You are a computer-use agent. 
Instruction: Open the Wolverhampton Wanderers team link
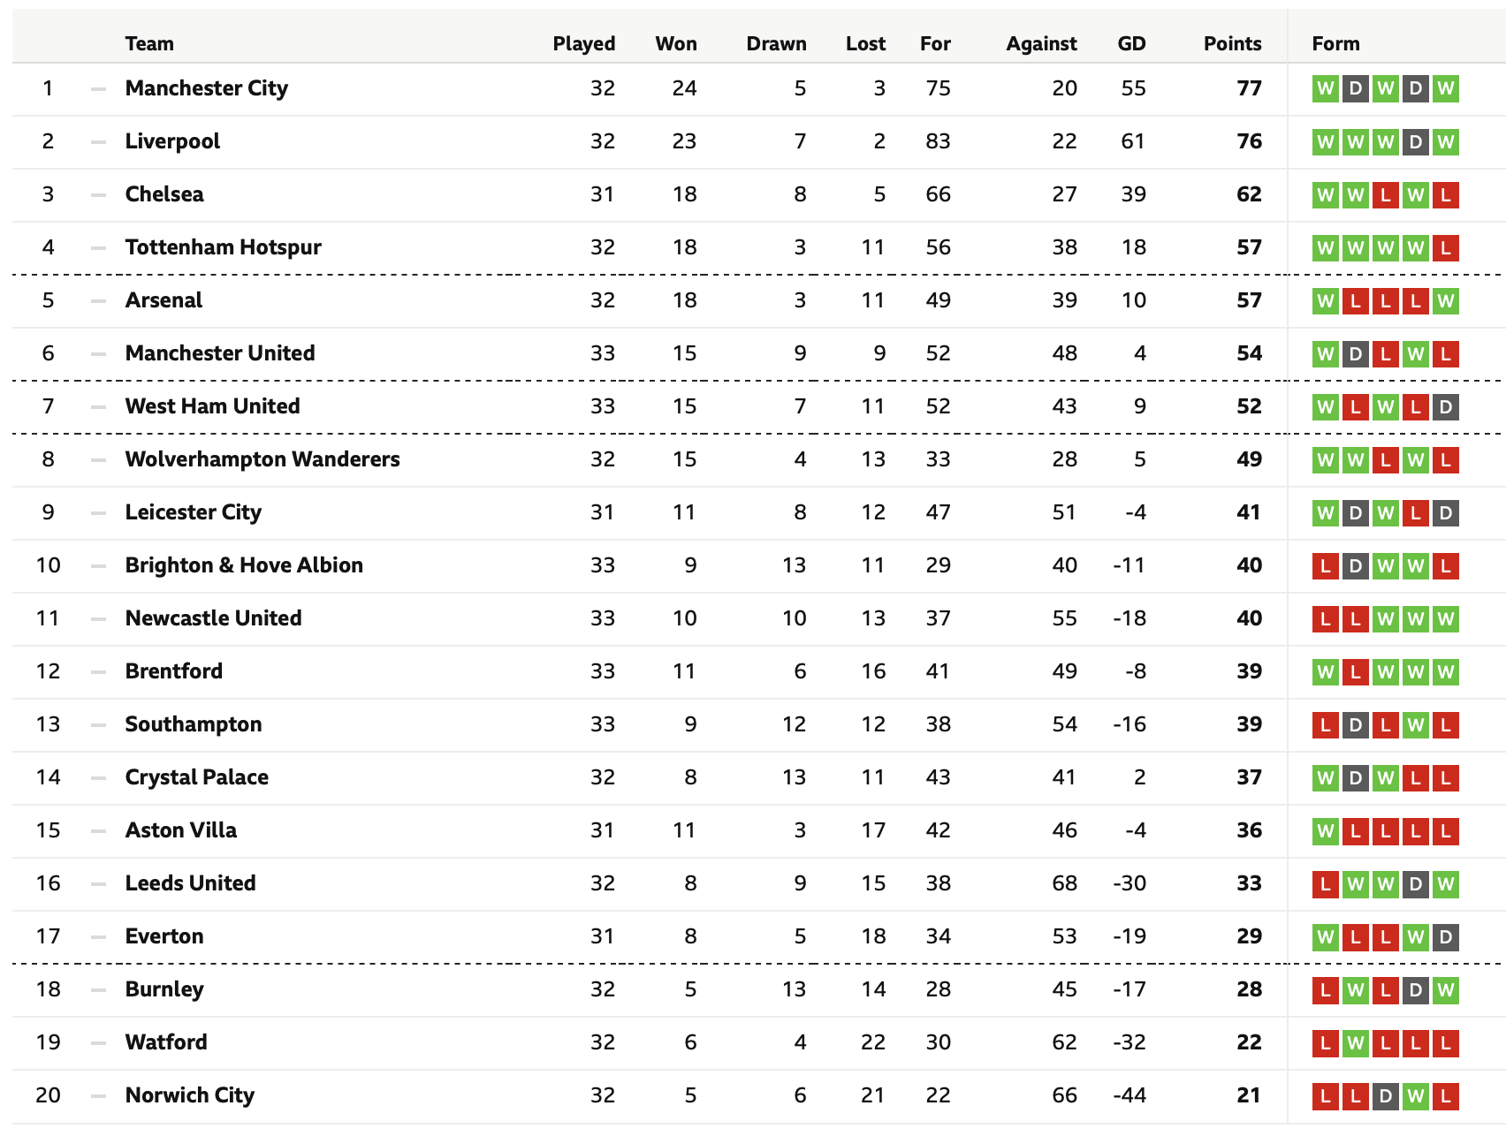[x=262, y=459]
